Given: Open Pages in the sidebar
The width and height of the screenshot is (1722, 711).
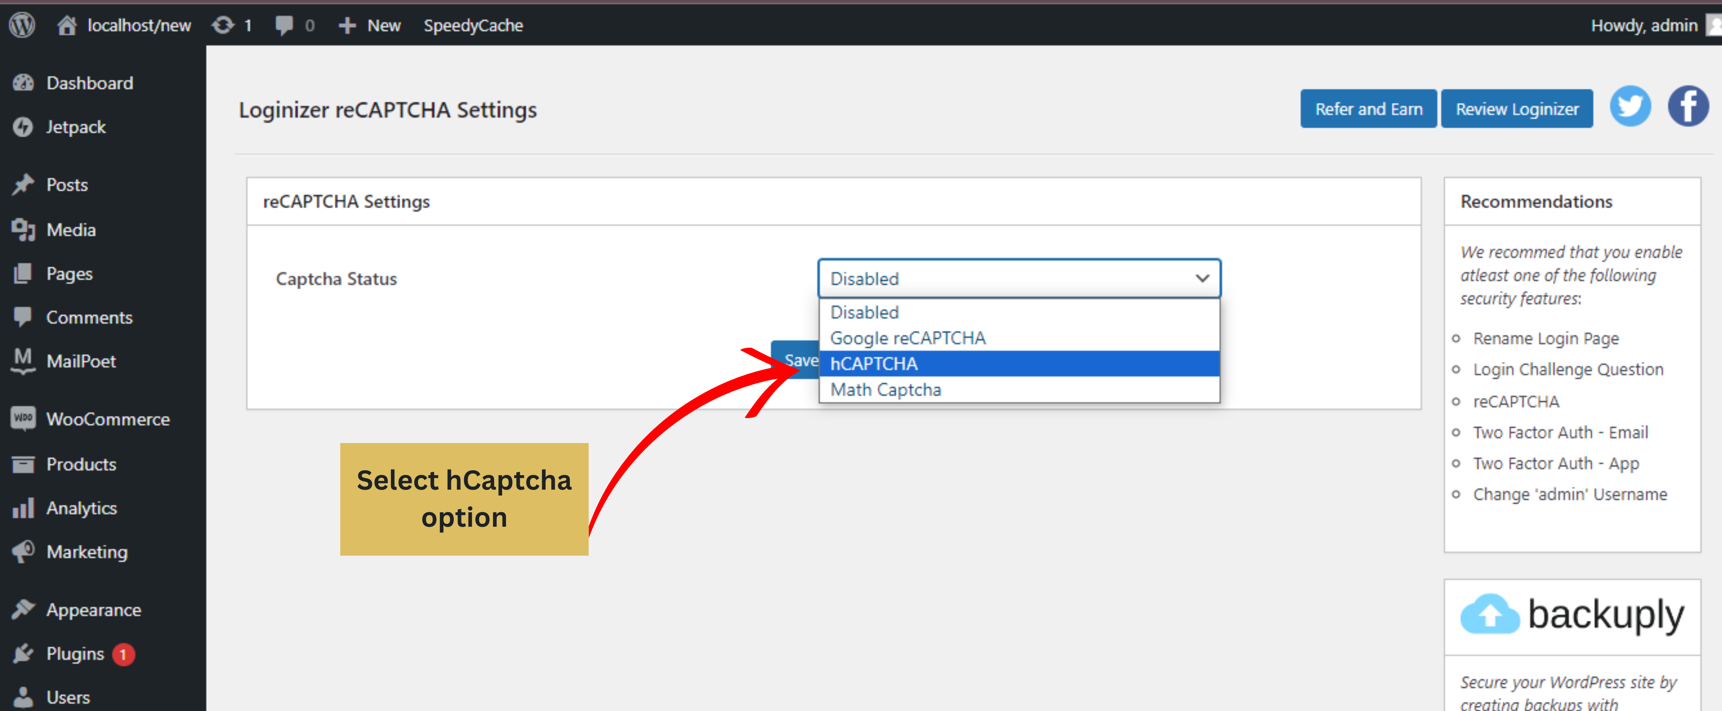Looking at the screenshot, I should (70, 274).
